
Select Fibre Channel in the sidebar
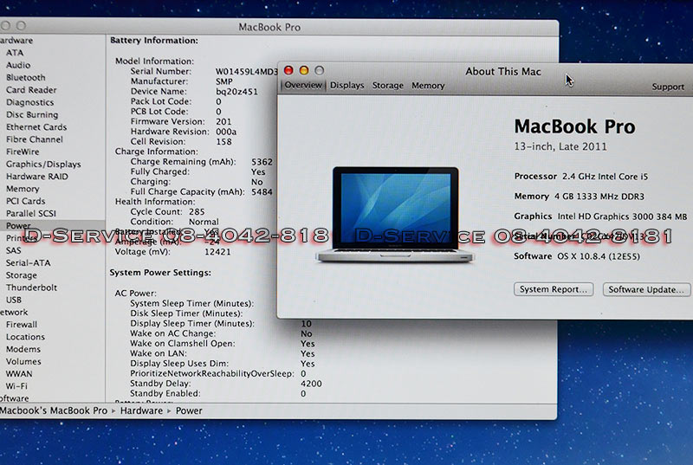pos(35,139)
